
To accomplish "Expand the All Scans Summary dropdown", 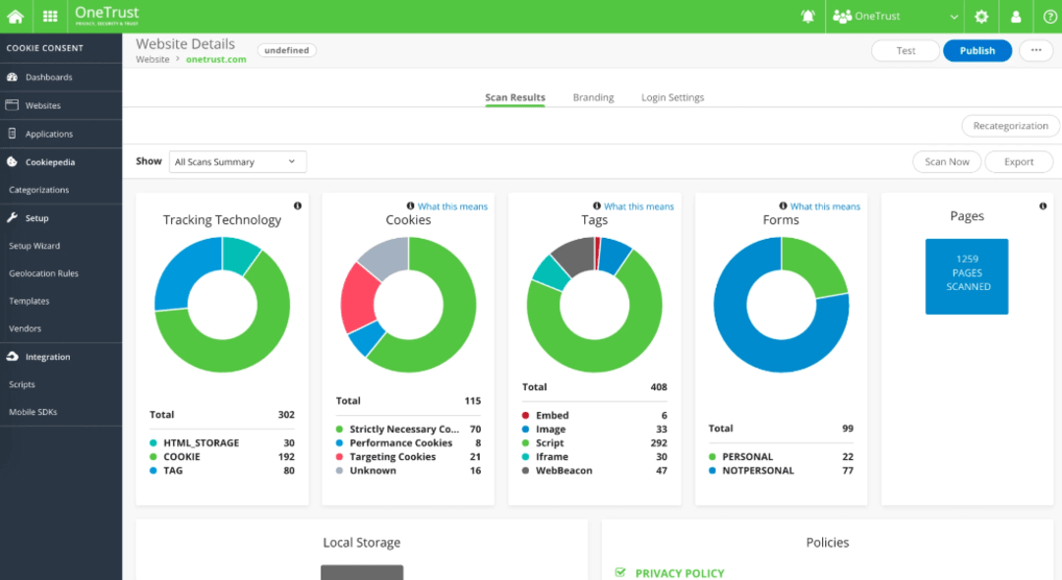I will click(236, 161).
